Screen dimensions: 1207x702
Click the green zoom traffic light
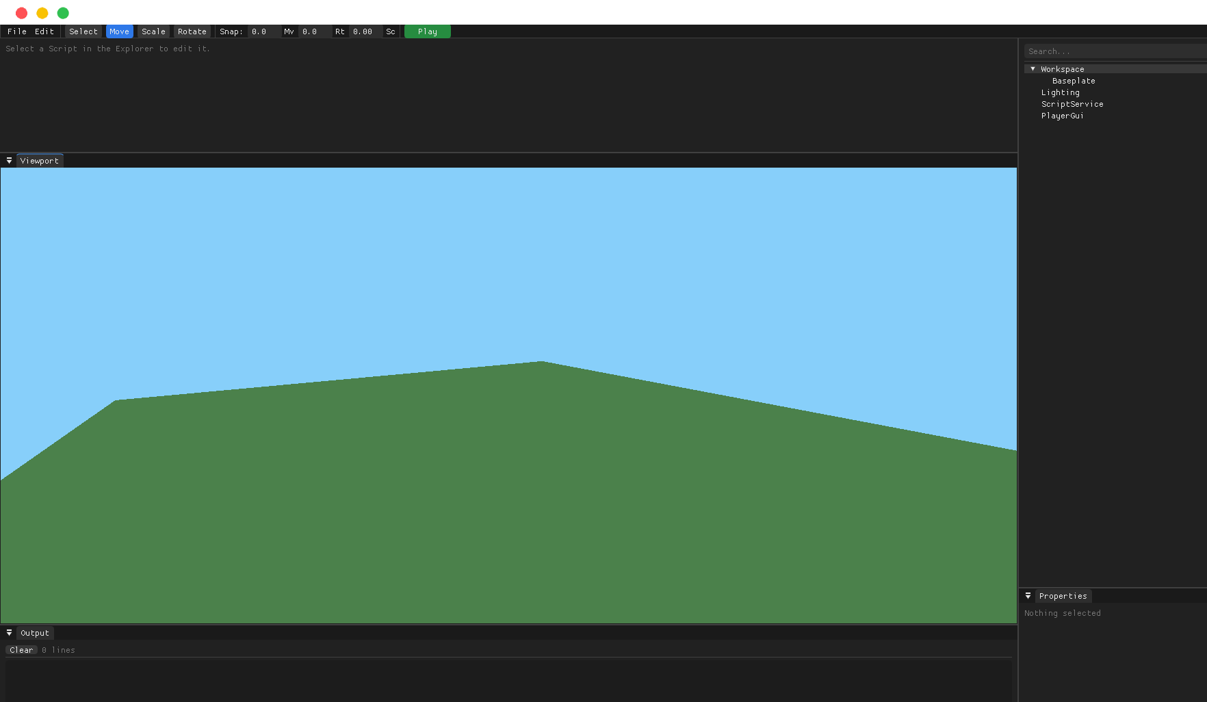(62, 12)
